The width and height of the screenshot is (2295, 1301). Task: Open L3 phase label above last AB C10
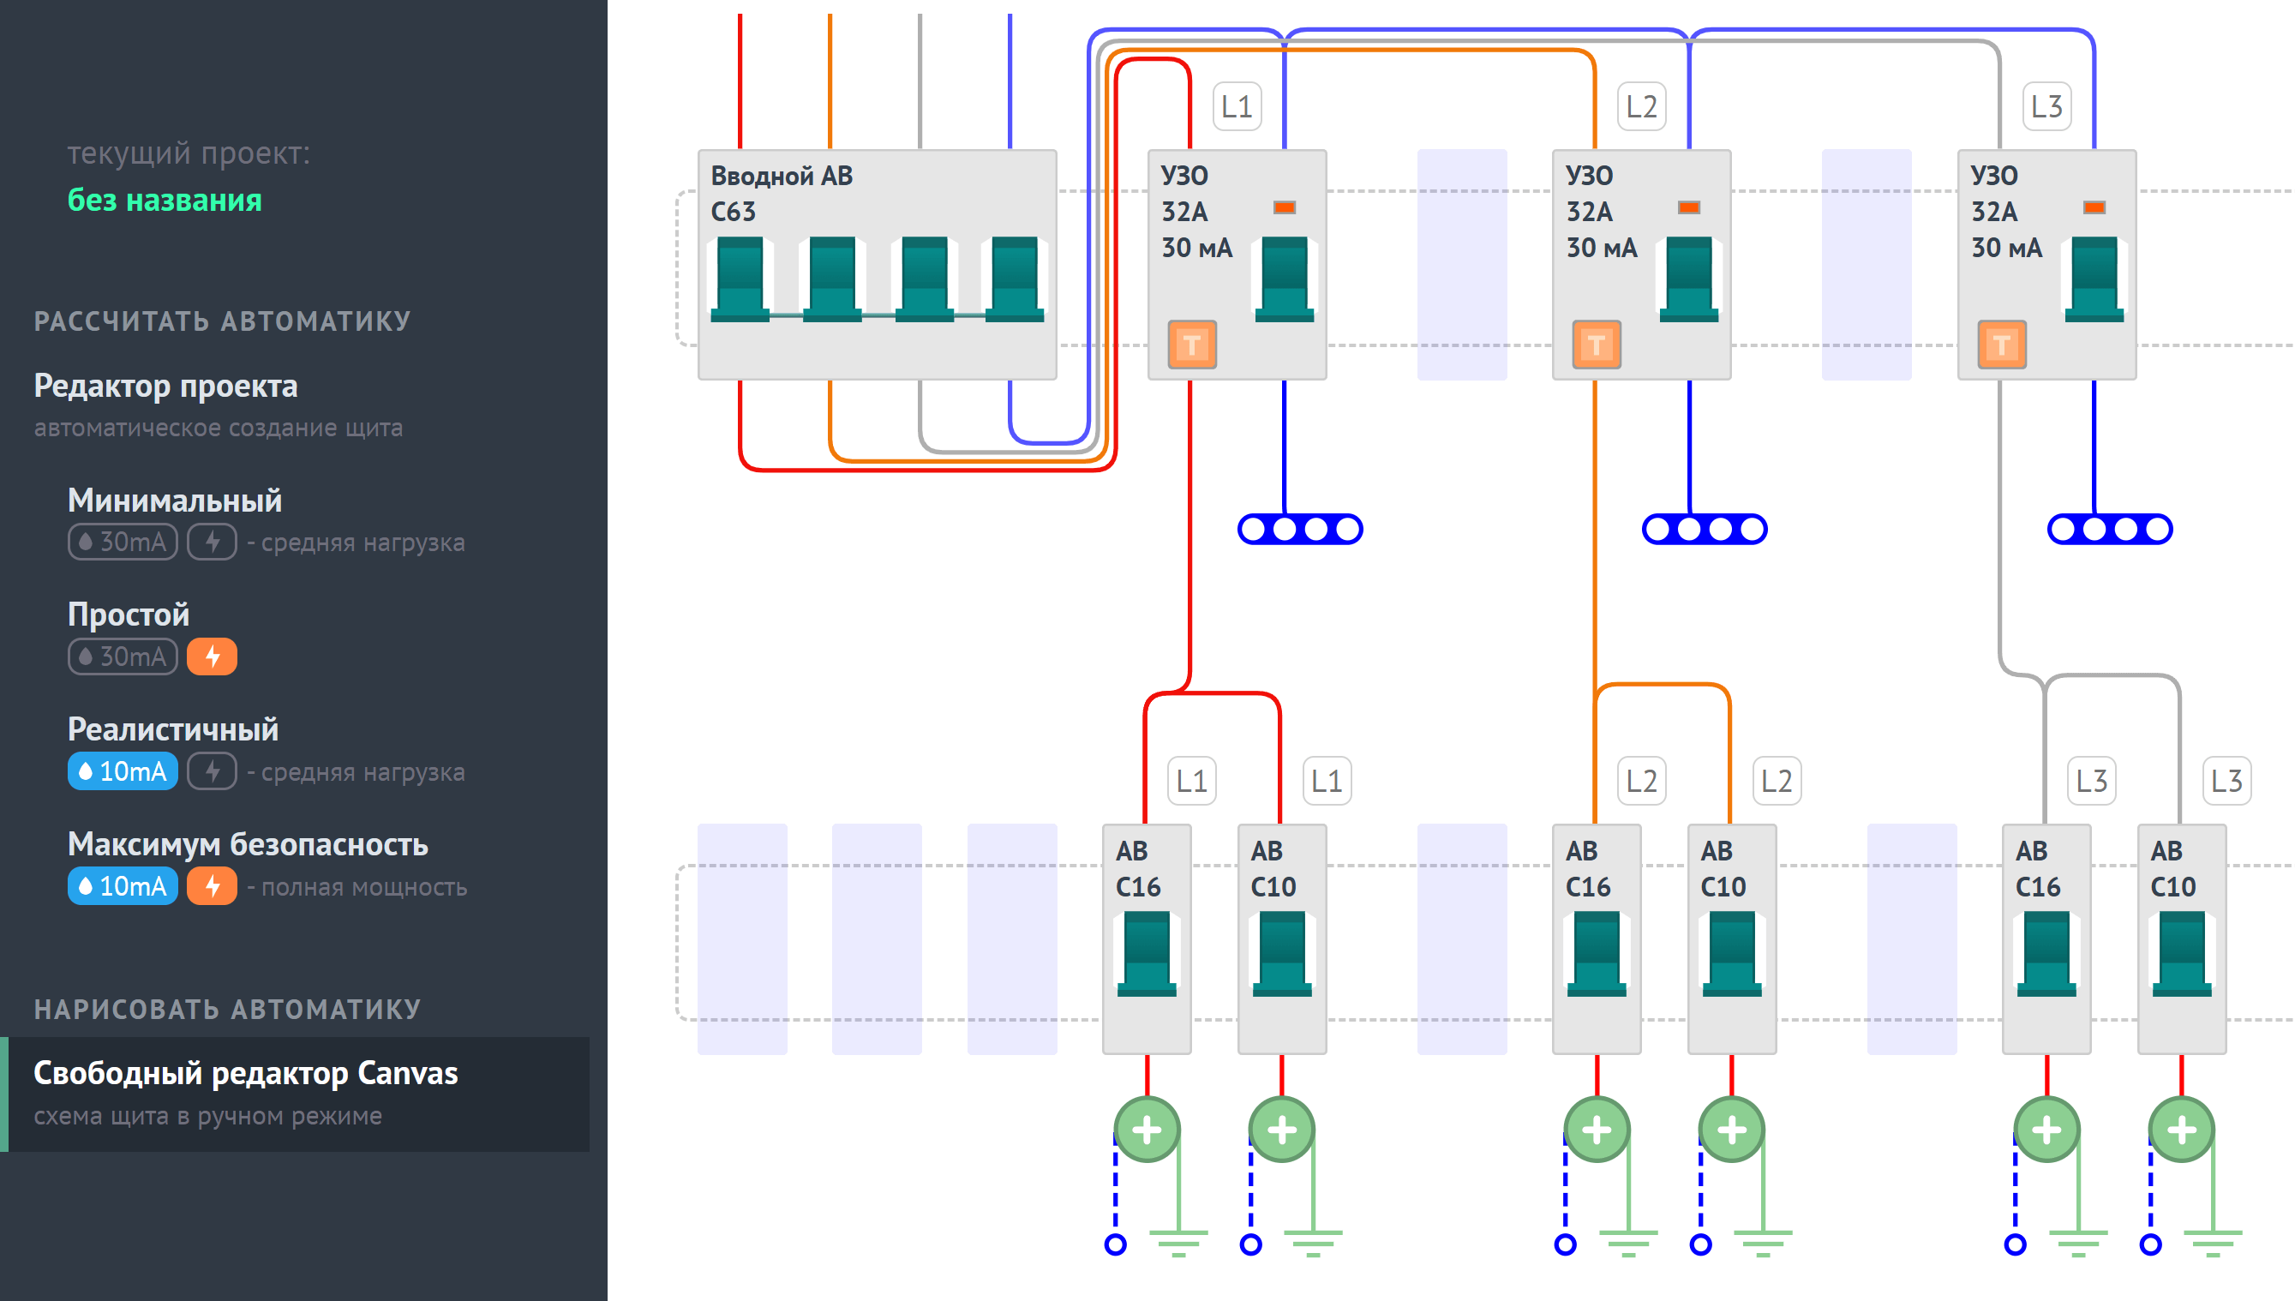click(2226, 781)
